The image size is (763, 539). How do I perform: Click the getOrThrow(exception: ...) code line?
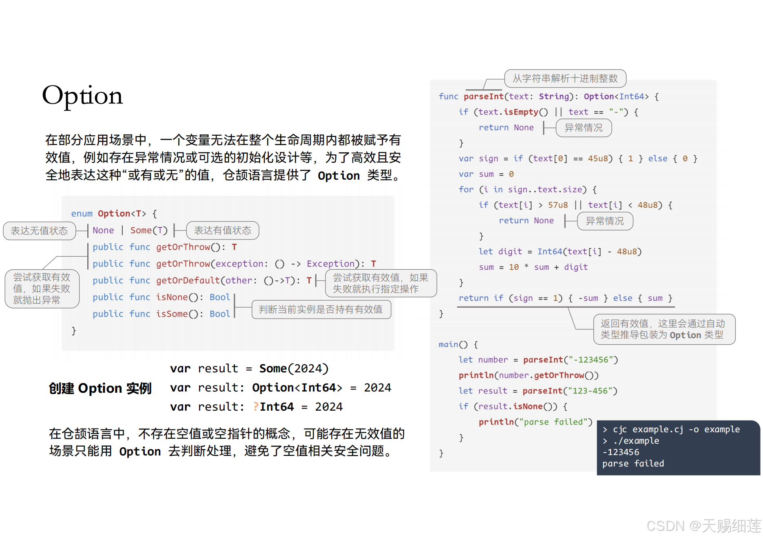coord(234,264)
